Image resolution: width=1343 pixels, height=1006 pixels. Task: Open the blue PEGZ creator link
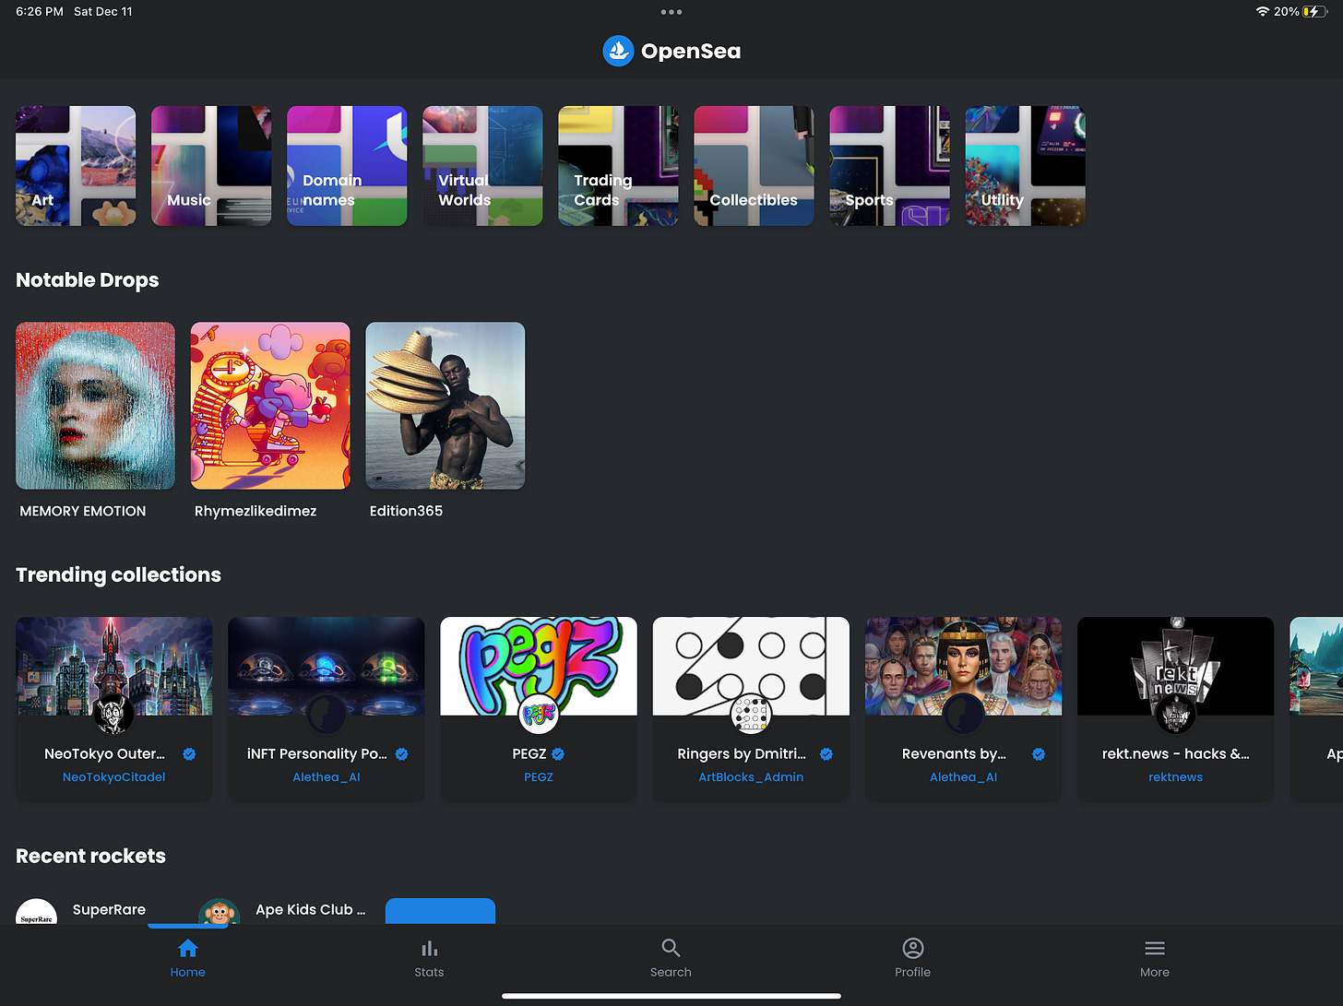coord(539,777)
